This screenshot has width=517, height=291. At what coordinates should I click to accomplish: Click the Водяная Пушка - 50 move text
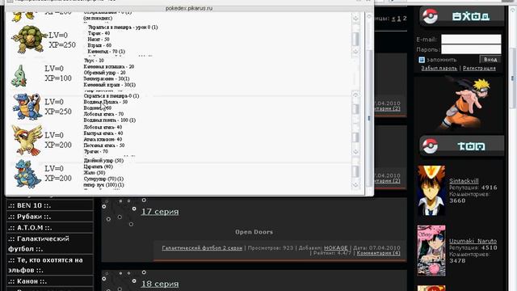(x=106, y=102)
